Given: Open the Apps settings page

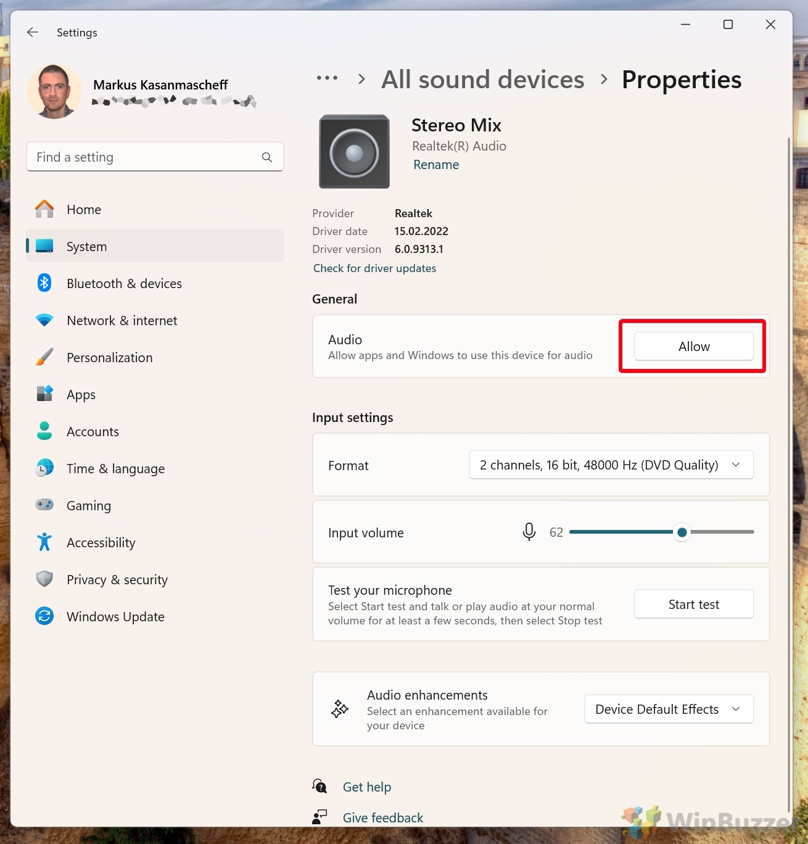Looking at the screenshot, I should [155, 394].
